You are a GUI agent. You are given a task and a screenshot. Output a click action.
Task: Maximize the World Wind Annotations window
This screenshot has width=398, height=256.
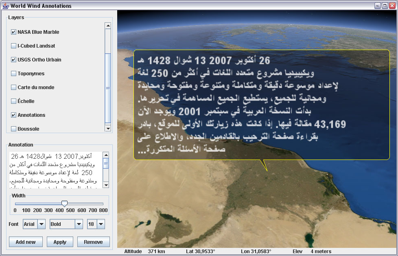(385, 6)
